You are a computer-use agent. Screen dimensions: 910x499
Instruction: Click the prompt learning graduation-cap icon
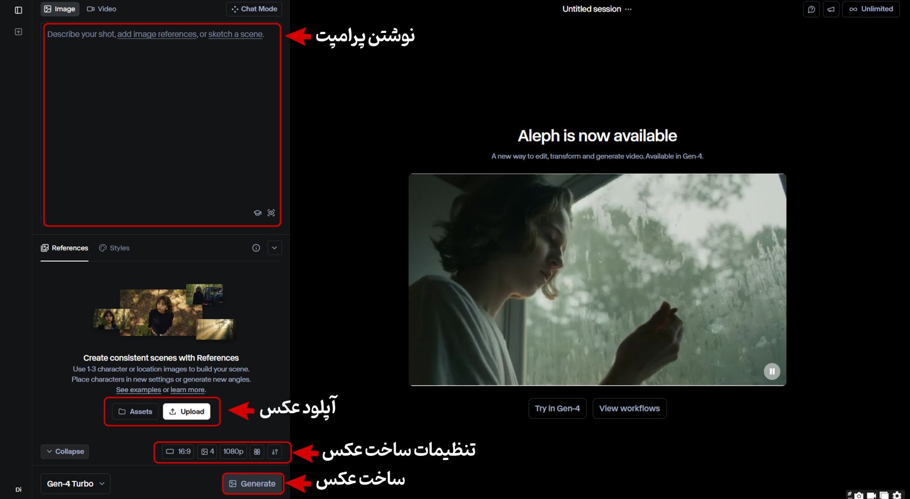[258, 213]
